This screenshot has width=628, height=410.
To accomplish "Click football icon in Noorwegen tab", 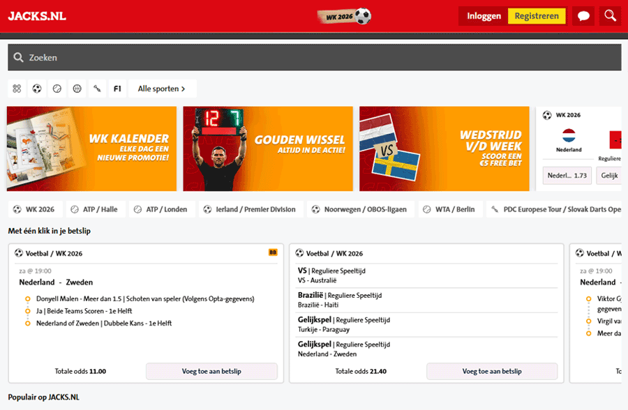I will [316, 209].
